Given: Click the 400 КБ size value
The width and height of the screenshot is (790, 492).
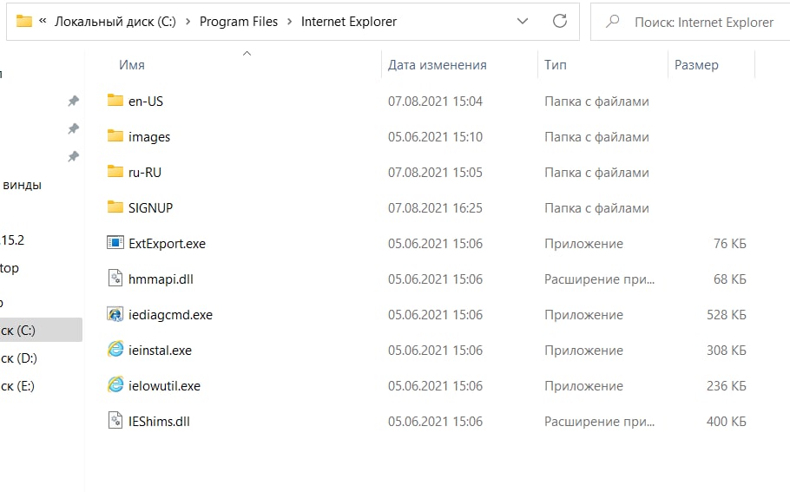Looking at the screenshot, I should [x=726, y=422].
